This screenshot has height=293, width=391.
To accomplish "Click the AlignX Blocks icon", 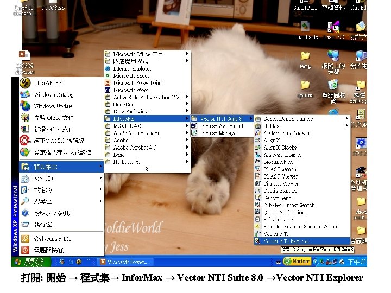I will pyautogui.click(x=257, y=148).
